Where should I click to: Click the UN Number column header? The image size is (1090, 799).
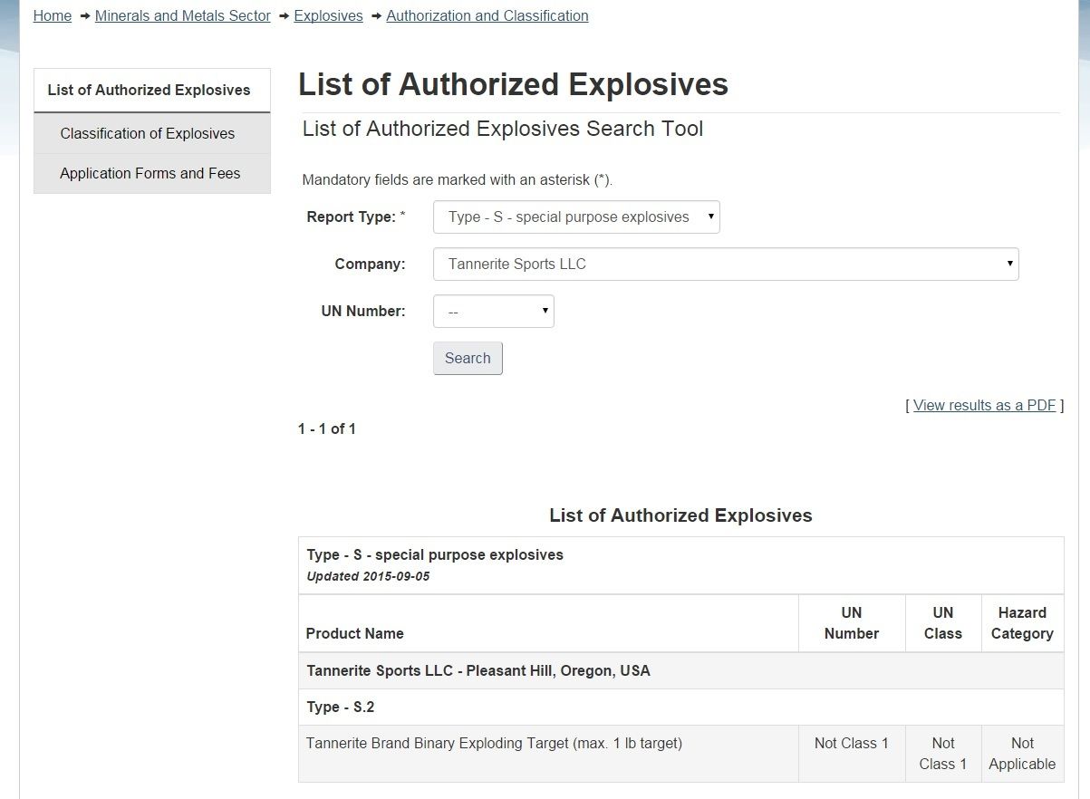tap(852, 623)
